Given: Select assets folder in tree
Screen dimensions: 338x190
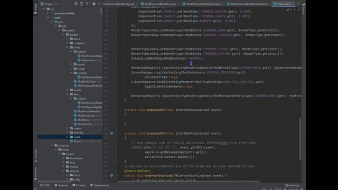Looking at the screenshot, I should [65, 150].
